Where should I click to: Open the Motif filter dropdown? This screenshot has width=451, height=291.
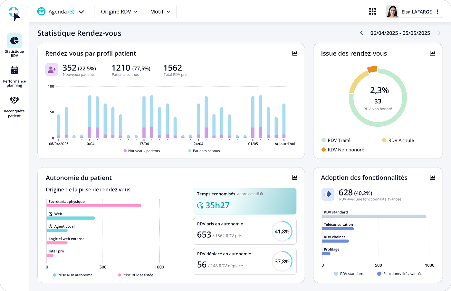coord(160,12)
